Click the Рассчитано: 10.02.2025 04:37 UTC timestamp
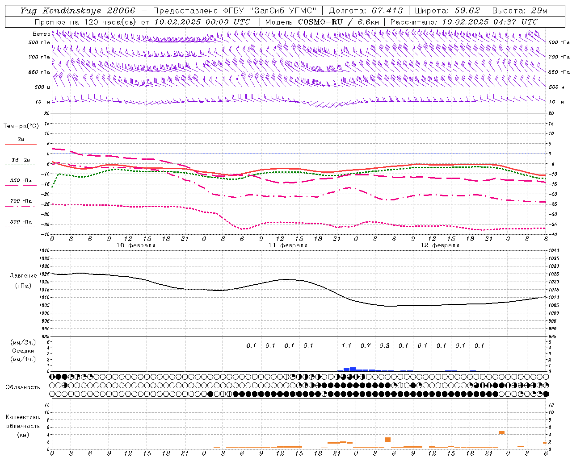Viewport: 572px width, 457px height. click(464, 22)
